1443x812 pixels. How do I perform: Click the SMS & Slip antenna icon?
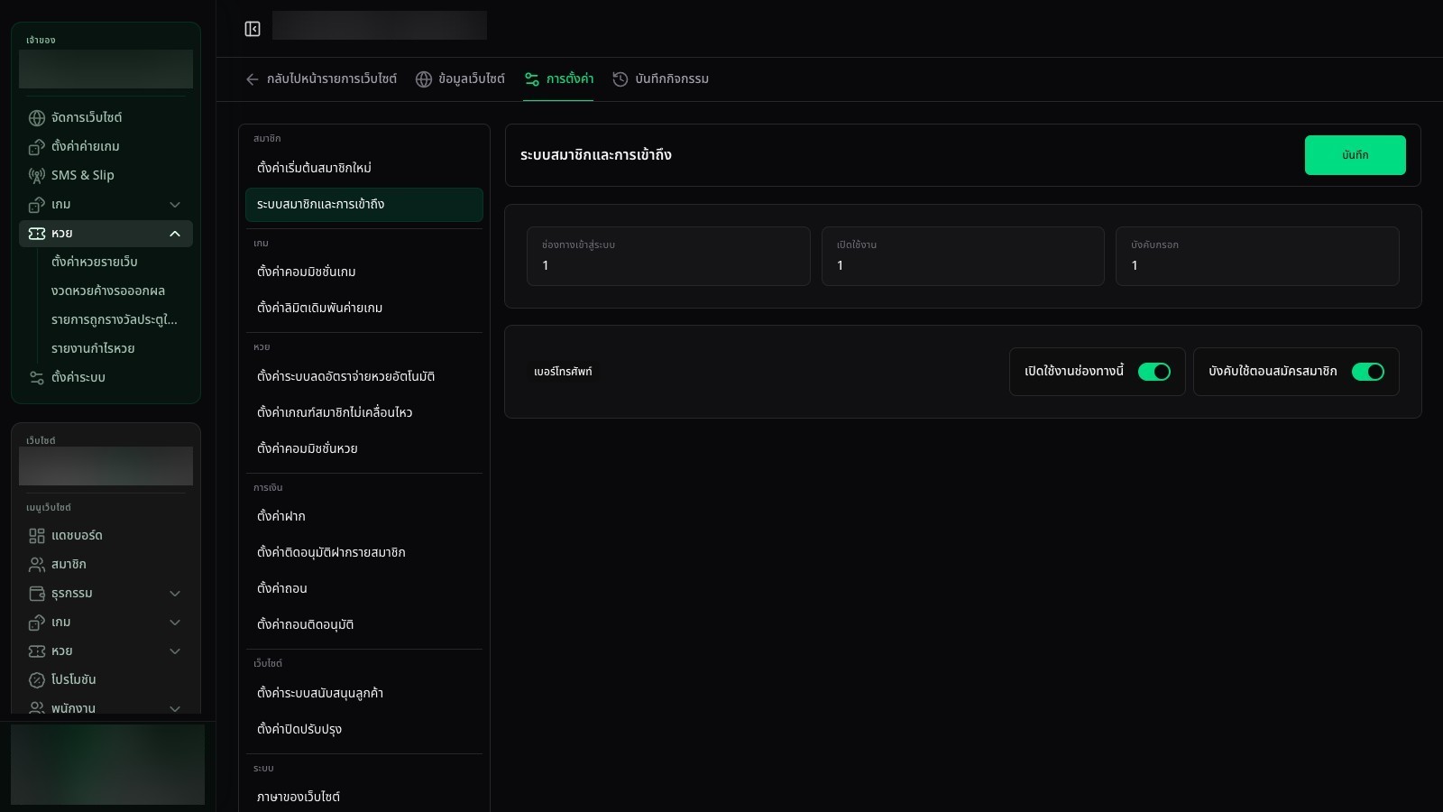(37, 176)
